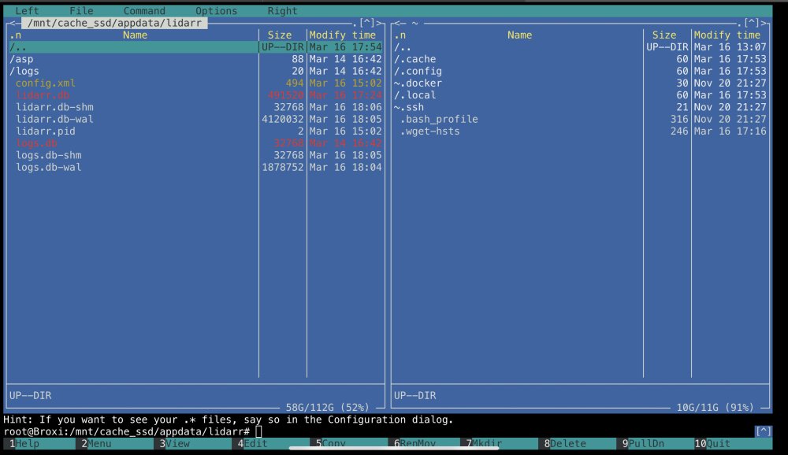Select the .bash_profile file
Screen dimensions: 788x455
pos(581,120)
